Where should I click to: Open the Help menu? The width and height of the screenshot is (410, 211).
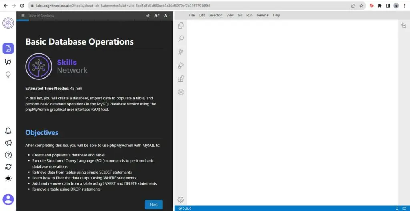pos(277,16)
